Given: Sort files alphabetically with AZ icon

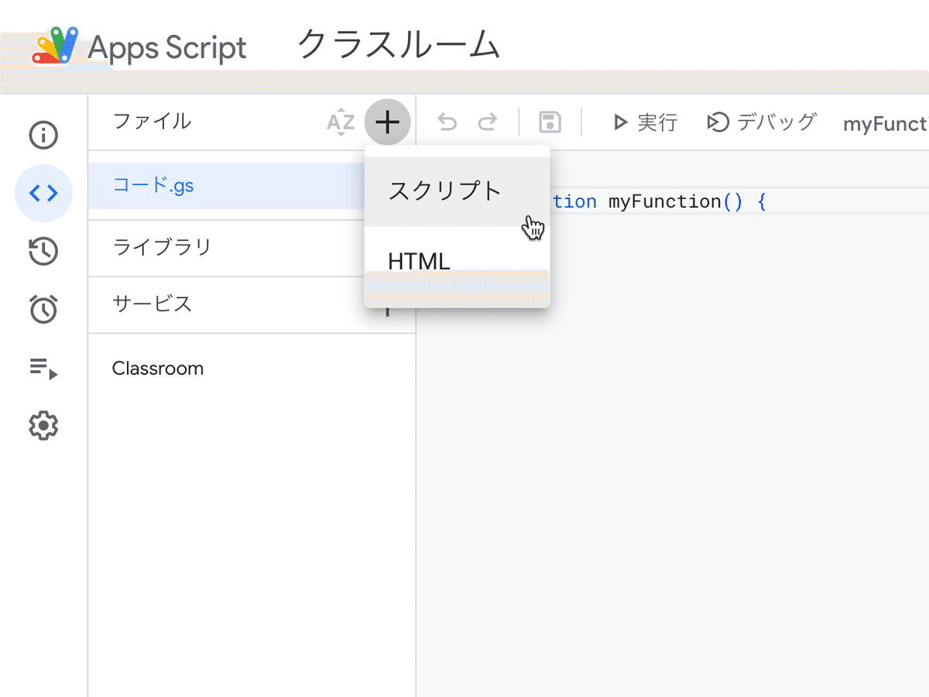Looking at the screenshot, I should (341, 122).
